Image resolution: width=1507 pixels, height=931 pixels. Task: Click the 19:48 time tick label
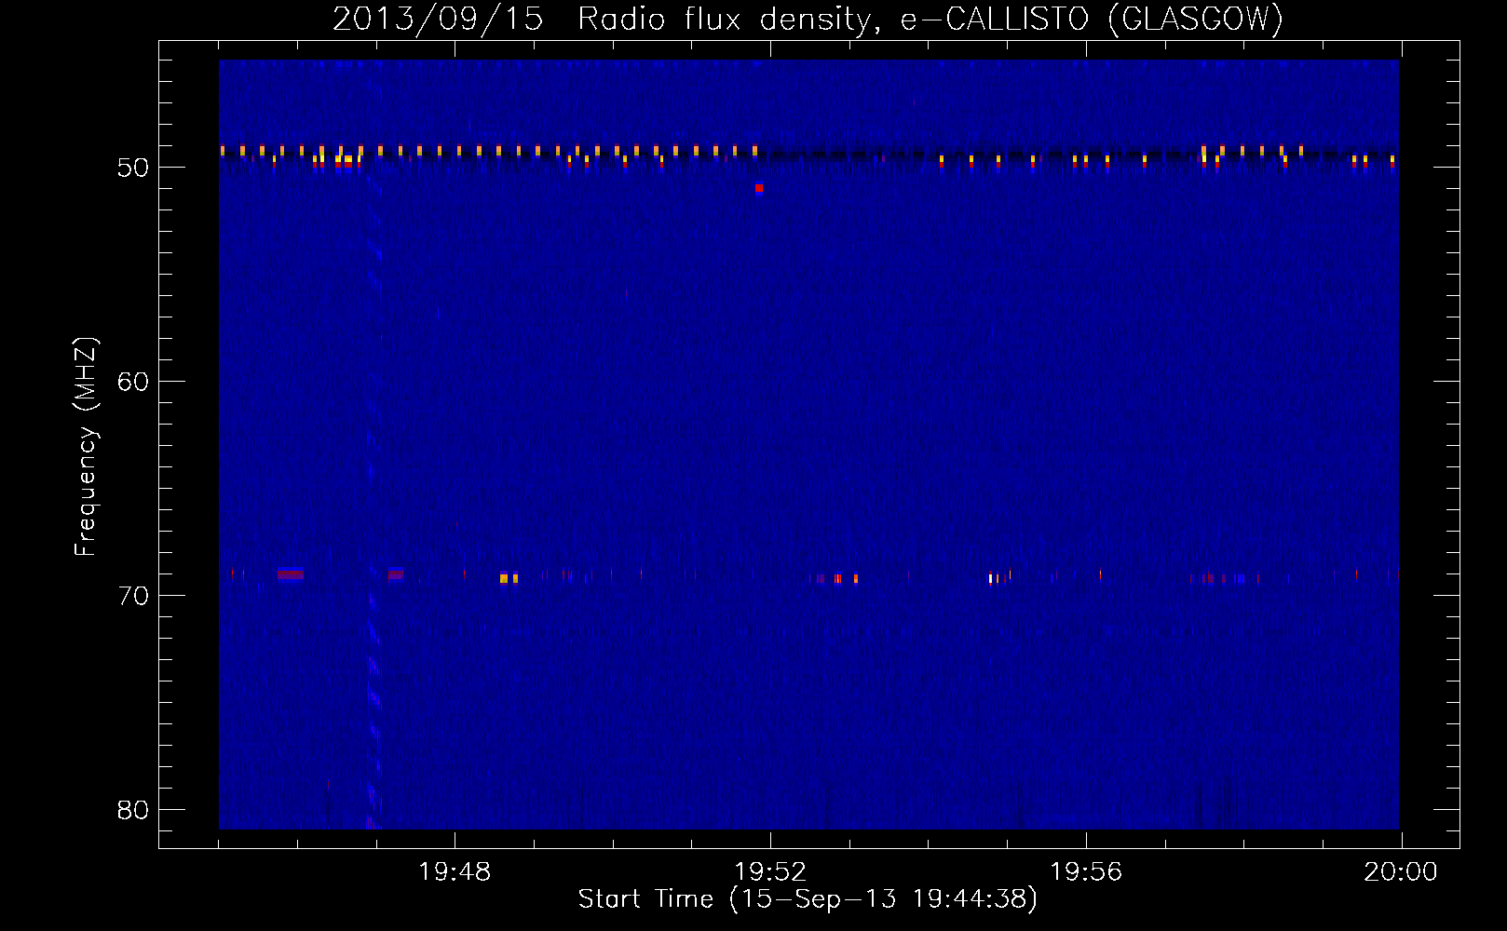click(x=455, y=872)
